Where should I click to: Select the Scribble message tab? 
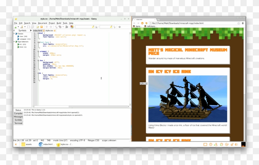click(18, 120)
